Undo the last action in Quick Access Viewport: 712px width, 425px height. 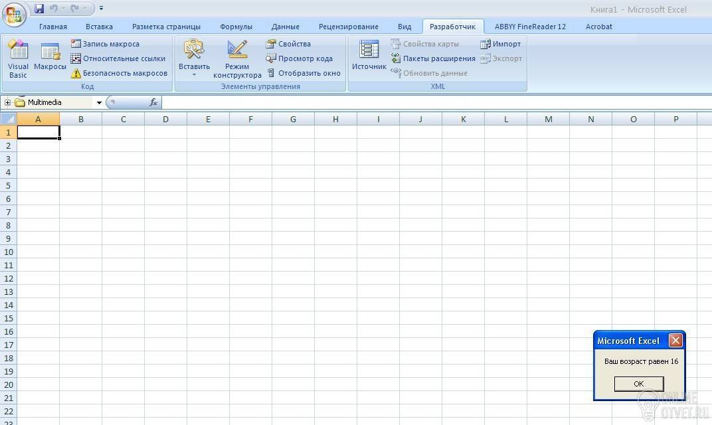(54, 8)
